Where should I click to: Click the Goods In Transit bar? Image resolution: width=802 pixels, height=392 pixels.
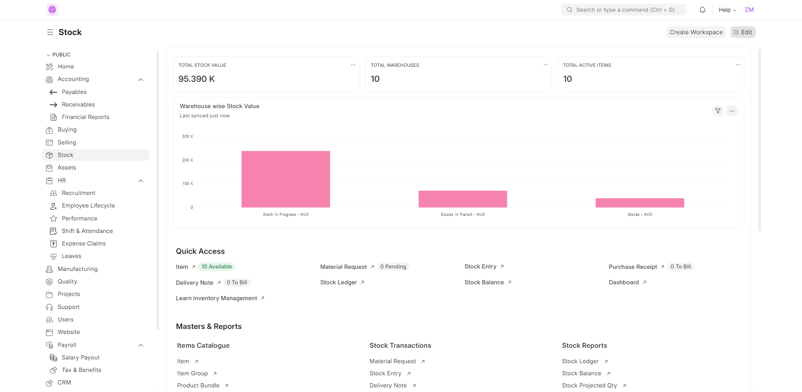(463, 199)
